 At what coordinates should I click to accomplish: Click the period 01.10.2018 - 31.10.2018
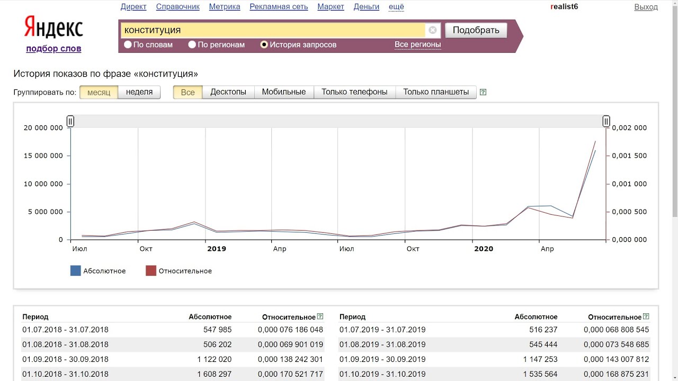coord(65,374)
